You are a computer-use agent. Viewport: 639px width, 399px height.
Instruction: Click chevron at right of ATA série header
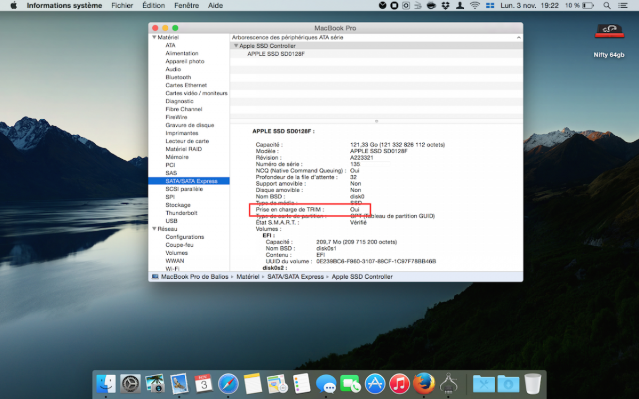coord(519,38)
